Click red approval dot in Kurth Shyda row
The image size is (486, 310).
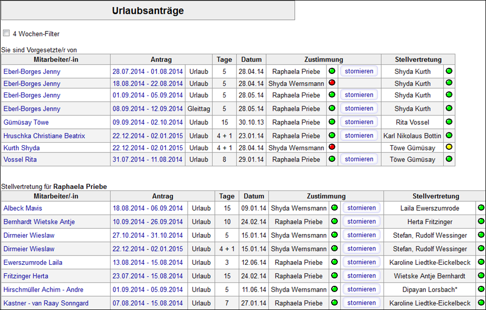coord(332,147)
